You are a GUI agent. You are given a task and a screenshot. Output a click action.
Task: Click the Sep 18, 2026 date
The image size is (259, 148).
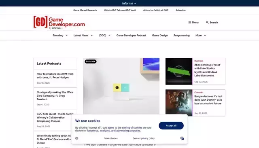point(43,83)
